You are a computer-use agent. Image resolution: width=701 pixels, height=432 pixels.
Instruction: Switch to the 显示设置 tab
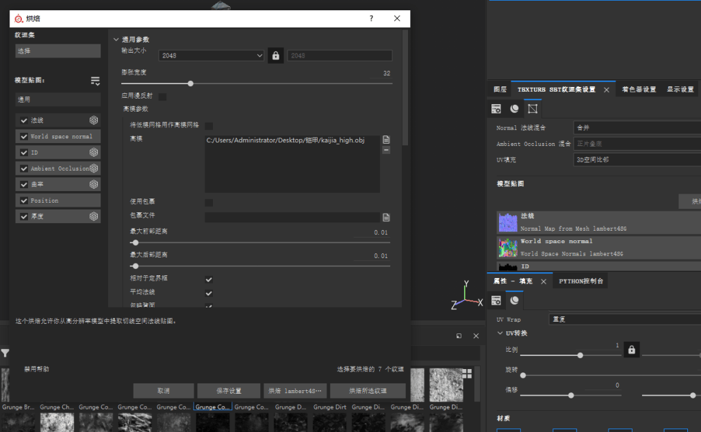coord(680,90)
